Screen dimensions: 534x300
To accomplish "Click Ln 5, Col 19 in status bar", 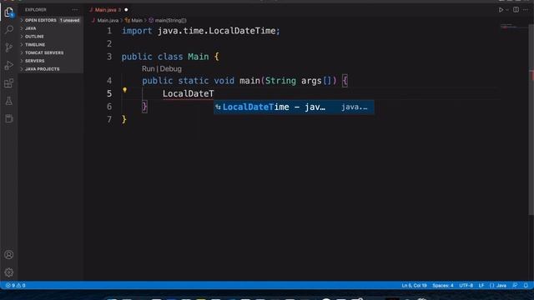I will tap(414, 285).
